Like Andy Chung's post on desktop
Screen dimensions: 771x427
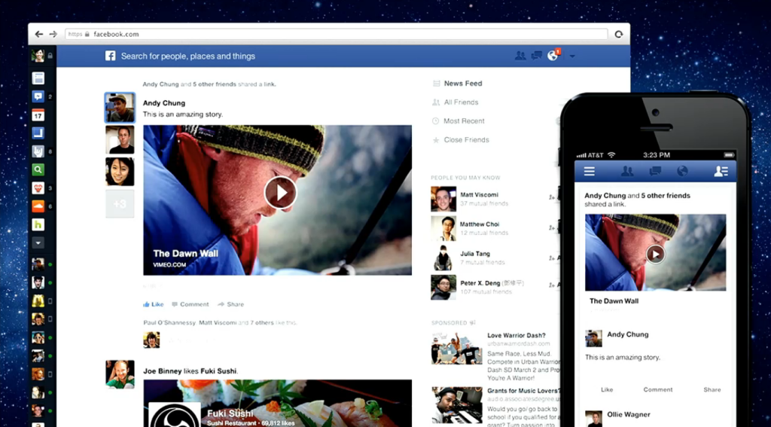(x=154, y=304)
